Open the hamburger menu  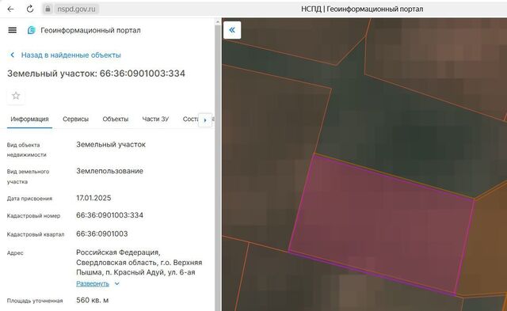(13, 30)
